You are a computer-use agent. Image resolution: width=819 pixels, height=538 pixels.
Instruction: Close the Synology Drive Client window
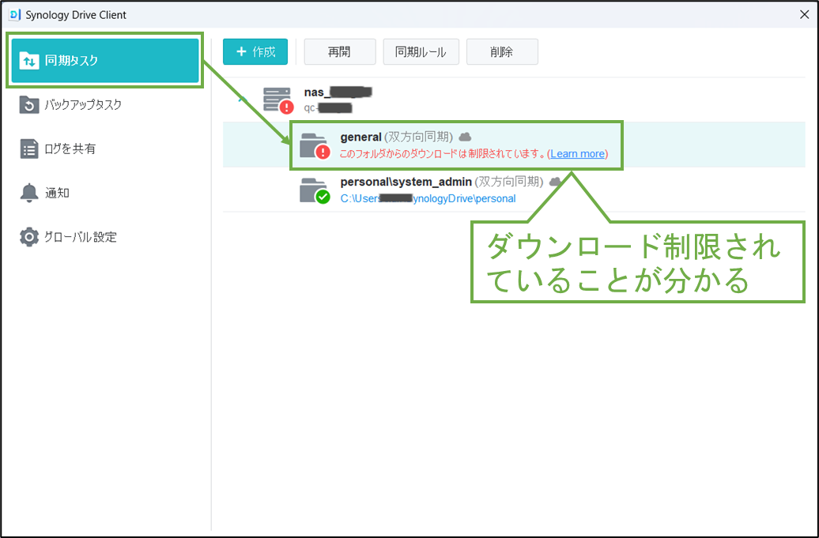tap(805, 14)
